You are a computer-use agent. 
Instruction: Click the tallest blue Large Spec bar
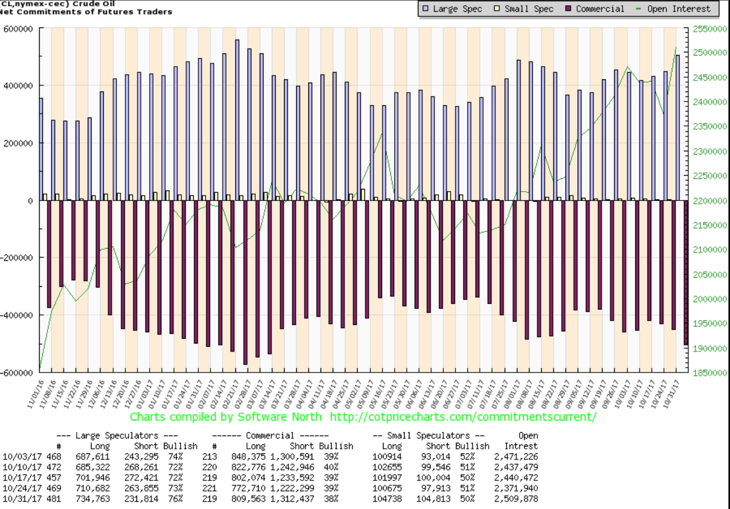[x=237, y=120]
